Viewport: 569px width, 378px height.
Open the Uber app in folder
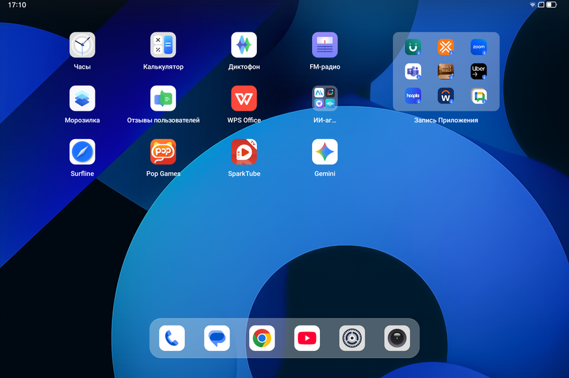479,71
